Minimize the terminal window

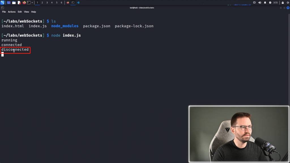(281, 8)
